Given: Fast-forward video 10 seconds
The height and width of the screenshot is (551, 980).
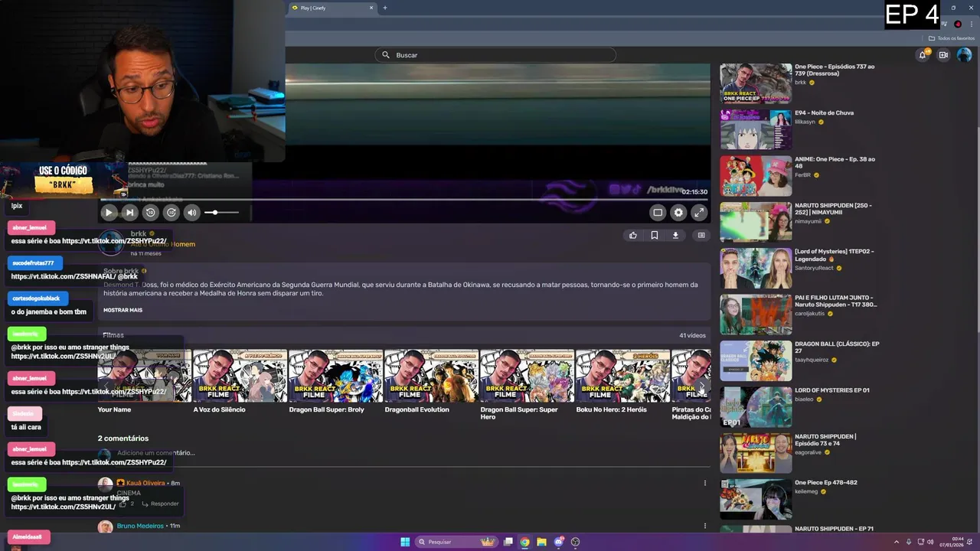Looking at the screenshot, I should (171, 213).
